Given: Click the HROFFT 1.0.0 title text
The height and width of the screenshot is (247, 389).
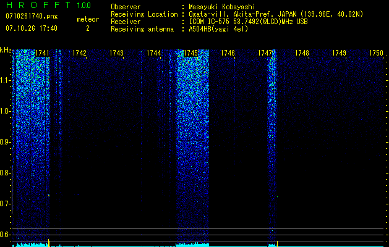Looking at the screenshot, I should (48, 5).
